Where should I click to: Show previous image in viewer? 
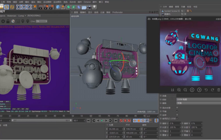(x=192, y=90)
